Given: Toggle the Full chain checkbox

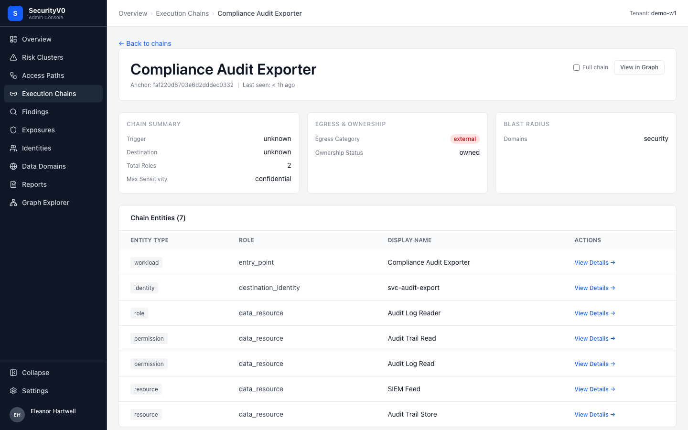Looking at the screenshot, I should point(576,67).
